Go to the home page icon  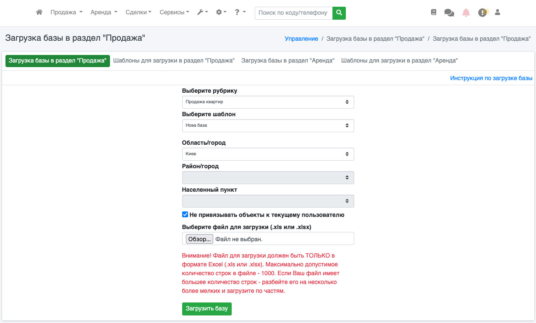39,13
